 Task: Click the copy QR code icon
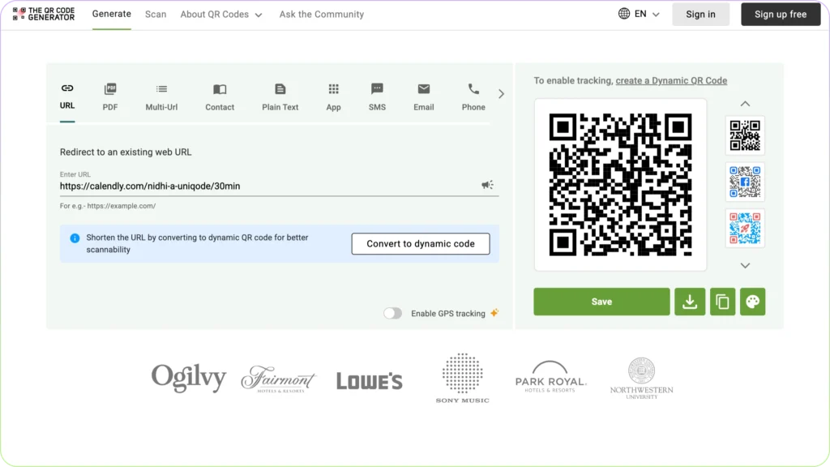pyautogui.click(x=721, y=301)
